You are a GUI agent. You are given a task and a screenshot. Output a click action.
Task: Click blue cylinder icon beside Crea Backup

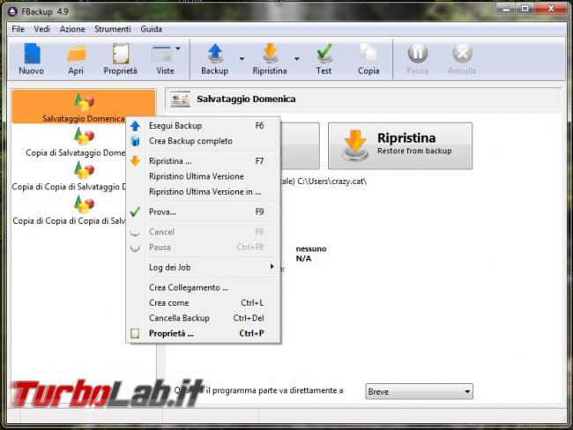[x=135, y=141]
